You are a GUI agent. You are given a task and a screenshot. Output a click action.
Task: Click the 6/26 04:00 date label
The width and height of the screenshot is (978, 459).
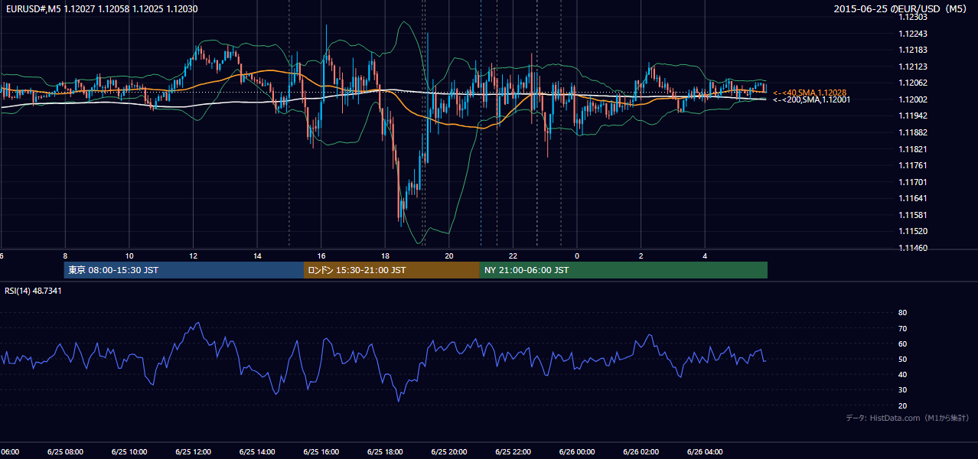pos(706,452)
